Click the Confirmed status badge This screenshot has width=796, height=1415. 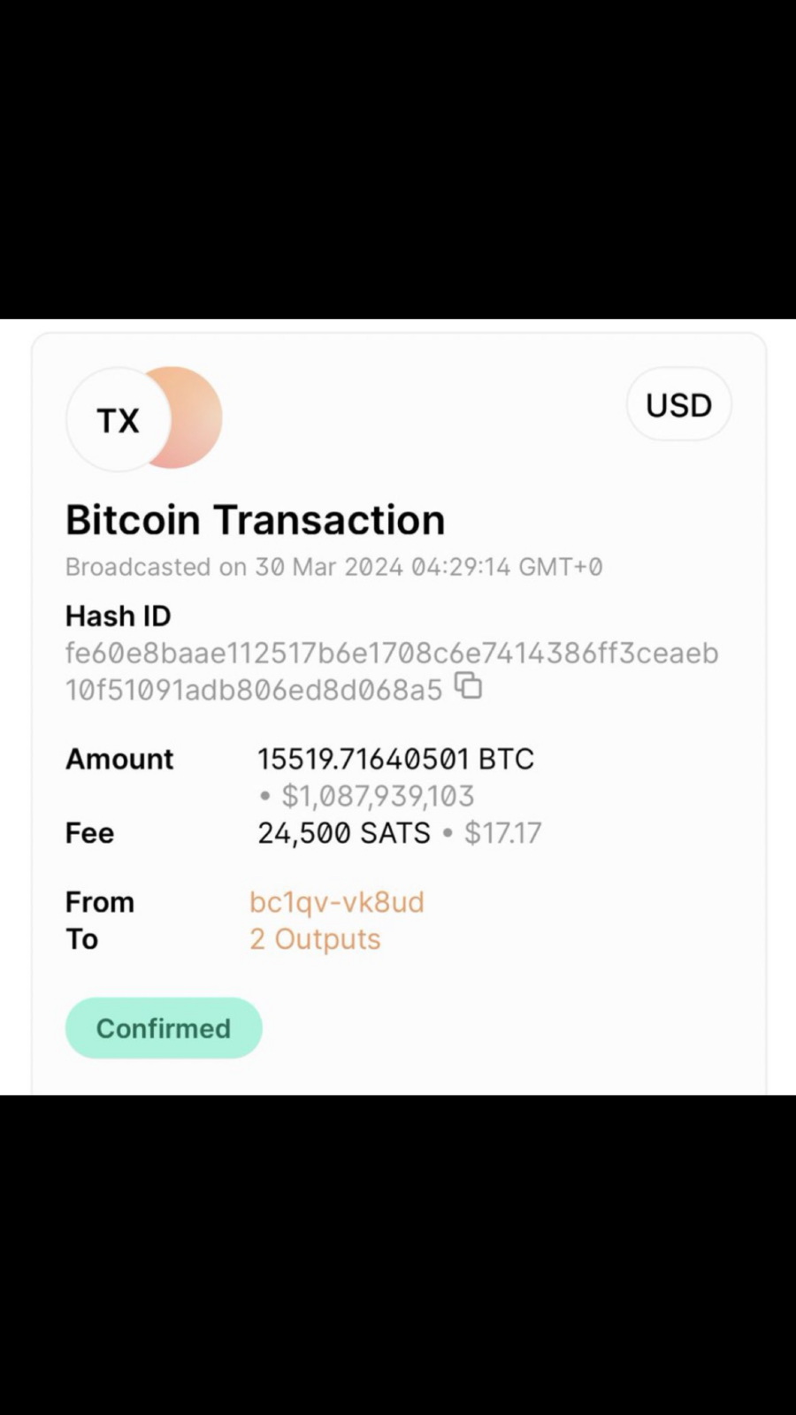click(x=164, y=1028)
